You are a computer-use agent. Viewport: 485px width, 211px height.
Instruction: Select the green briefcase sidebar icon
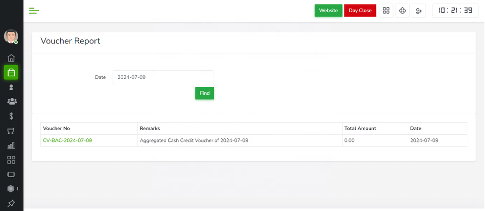tap(11, 72)
